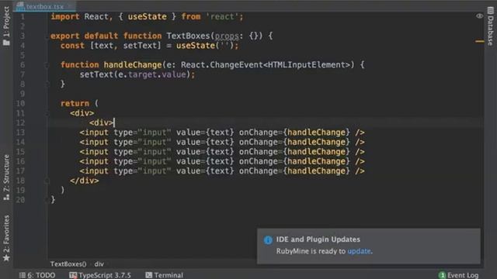Open the 6: TODO tool window
This screenshot has height=279, width=497.
37,275
